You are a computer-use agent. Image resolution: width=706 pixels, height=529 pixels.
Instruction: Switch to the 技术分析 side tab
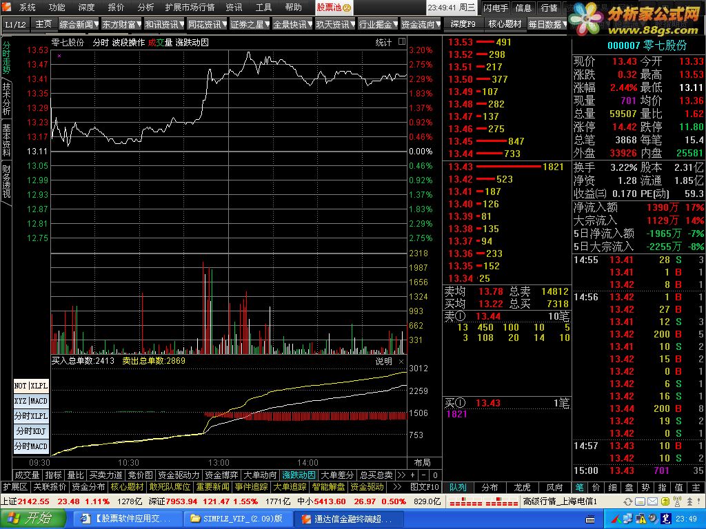coord(6,98)
